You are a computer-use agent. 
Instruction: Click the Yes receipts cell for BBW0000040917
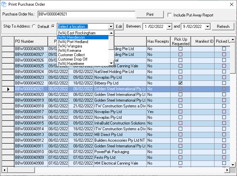coord(158,112)
